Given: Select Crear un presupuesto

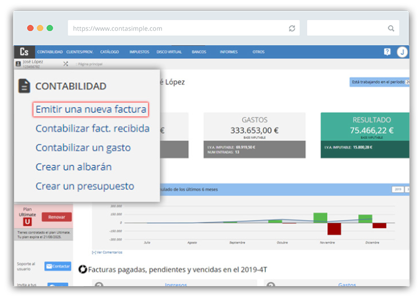Looking at the screenshot, I should (85, 186).
